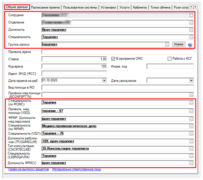Click ellipsis button in Сотрудник field
The width and height of the screenshot is (203, 180).
click(x=191, y=15)
